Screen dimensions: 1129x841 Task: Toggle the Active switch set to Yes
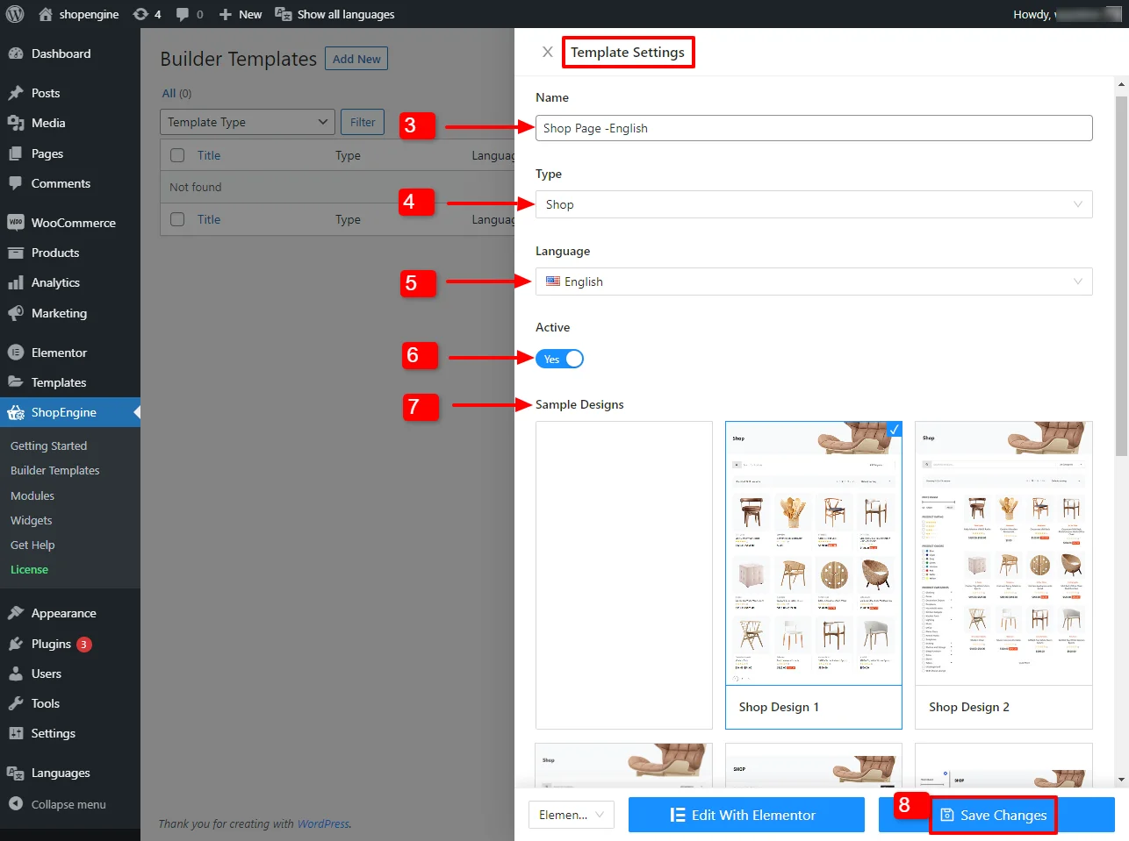point(559,359)
